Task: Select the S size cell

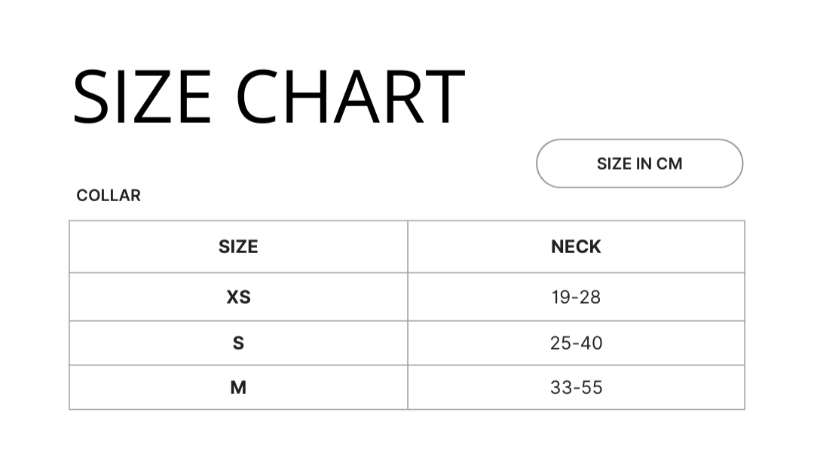Action: (238, 343)
